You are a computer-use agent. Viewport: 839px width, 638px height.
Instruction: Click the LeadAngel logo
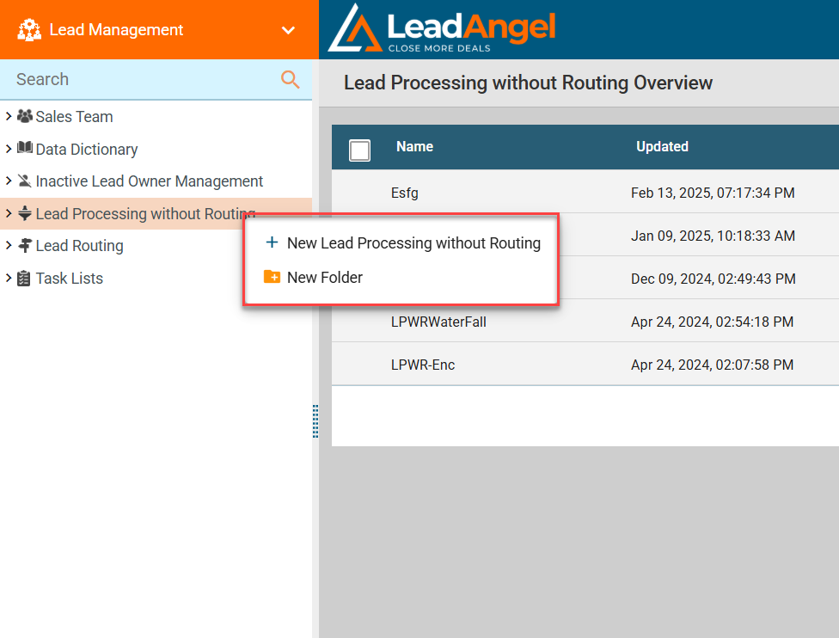point(442,28)
